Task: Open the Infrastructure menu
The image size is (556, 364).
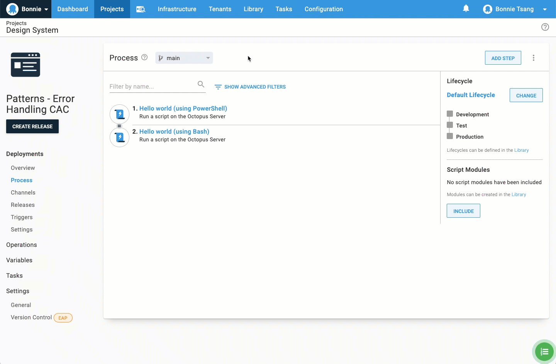Action: tap(177, 9)
